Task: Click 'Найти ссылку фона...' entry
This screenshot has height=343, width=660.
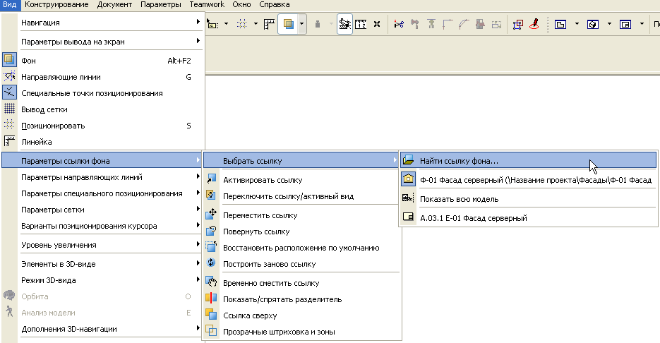Action: click(x=459, y=161)
